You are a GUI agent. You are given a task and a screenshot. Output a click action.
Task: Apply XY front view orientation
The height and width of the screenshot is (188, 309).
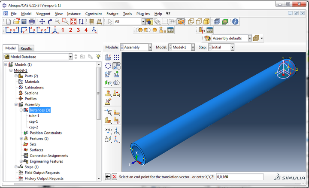[9, 30]
